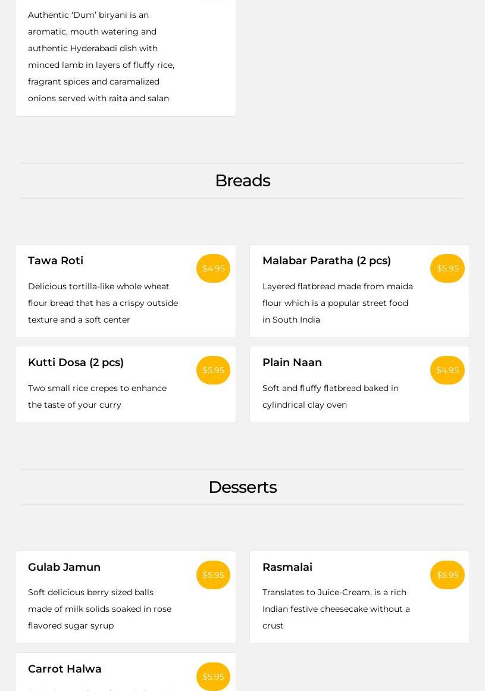
Task: Click the Kutti Dosa $5.95 price badge
Action: pos(213,370)
